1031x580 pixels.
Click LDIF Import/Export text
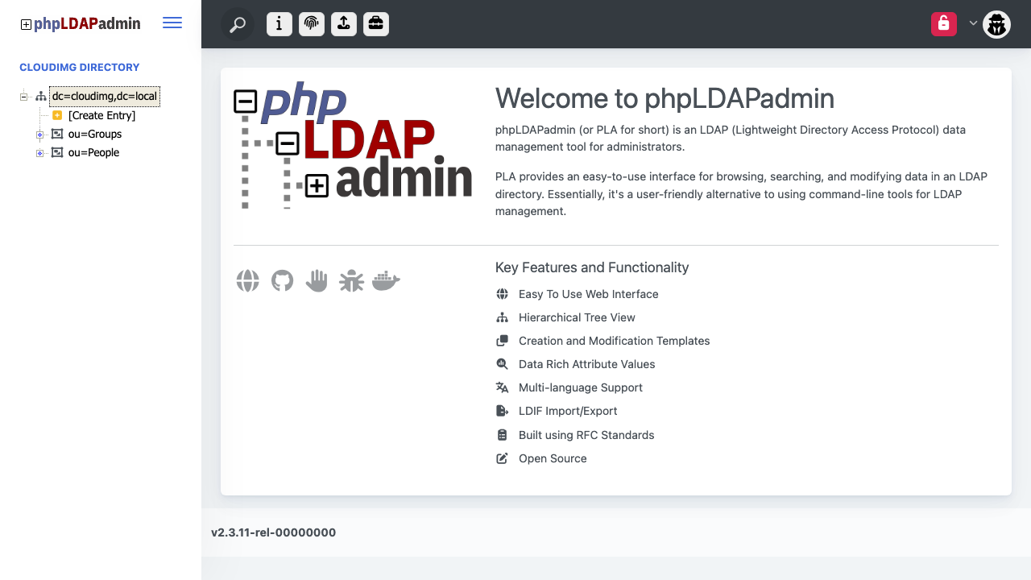point(568,411)
